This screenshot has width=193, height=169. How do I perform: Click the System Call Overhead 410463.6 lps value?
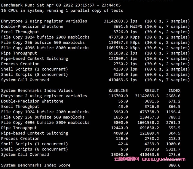pyautogui.click(x=123, y=80)
